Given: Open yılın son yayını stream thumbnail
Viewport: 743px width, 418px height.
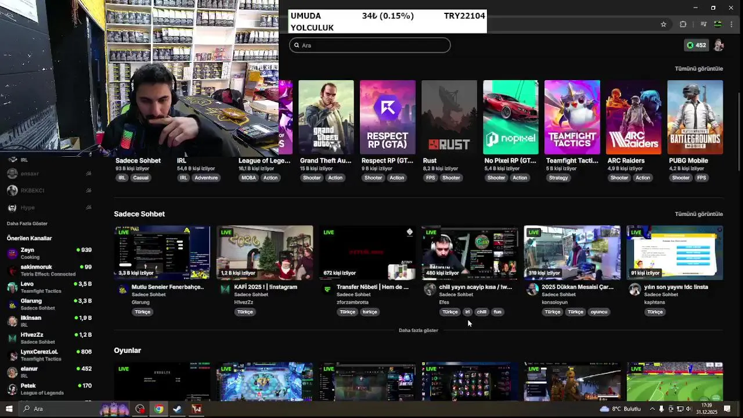Looking at the screenshot, I should tap(675, 253).
